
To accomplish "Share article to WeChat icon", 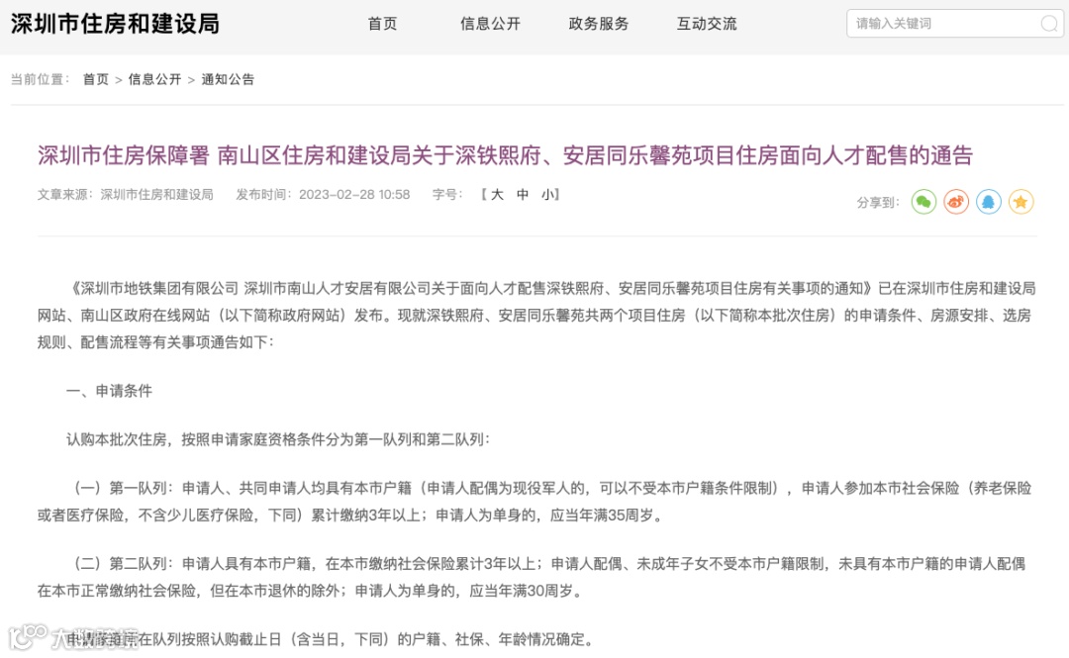I will [923, 202].
